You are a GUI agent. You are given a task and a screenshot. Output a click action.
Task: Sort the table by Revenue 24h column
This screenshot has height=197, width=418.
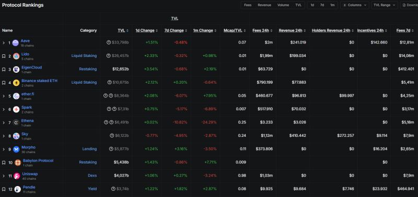[292, 30]
